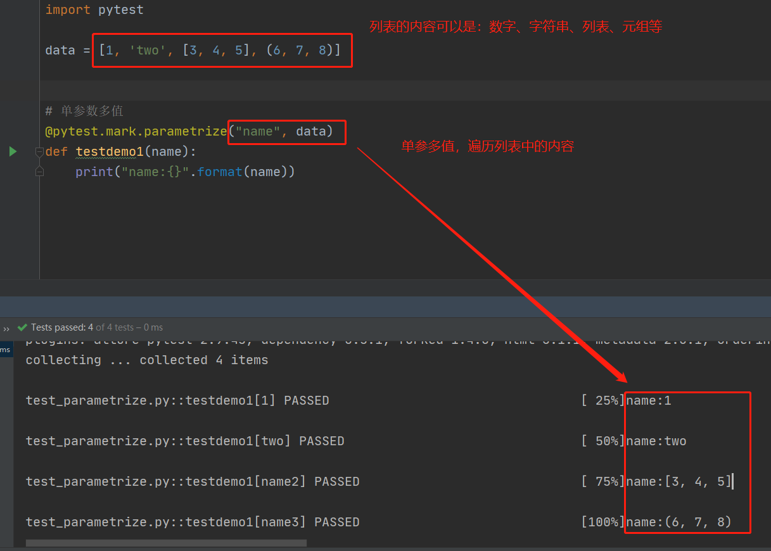Select the 'ms' entry in test tree
This screenshot has width=771, height=551.
[6, 350]
